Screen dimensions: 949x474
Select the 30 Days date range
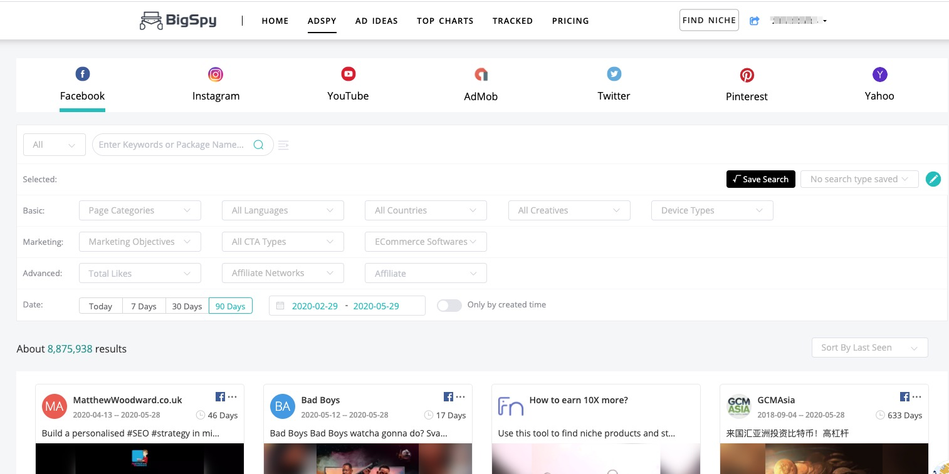point(187,306)
